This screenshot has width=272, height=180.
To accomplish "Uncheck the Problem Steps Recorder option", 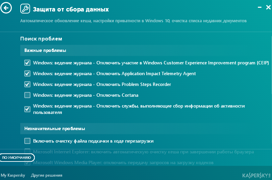I will (27, 84).
